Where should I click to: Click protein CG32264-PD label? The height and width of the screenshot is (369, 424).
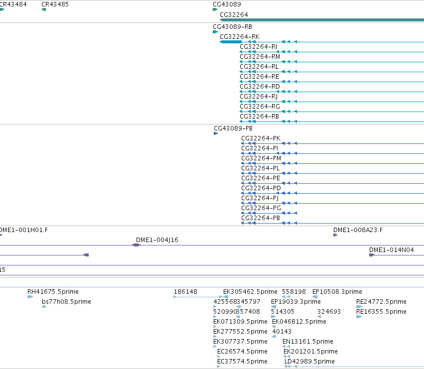261,188
